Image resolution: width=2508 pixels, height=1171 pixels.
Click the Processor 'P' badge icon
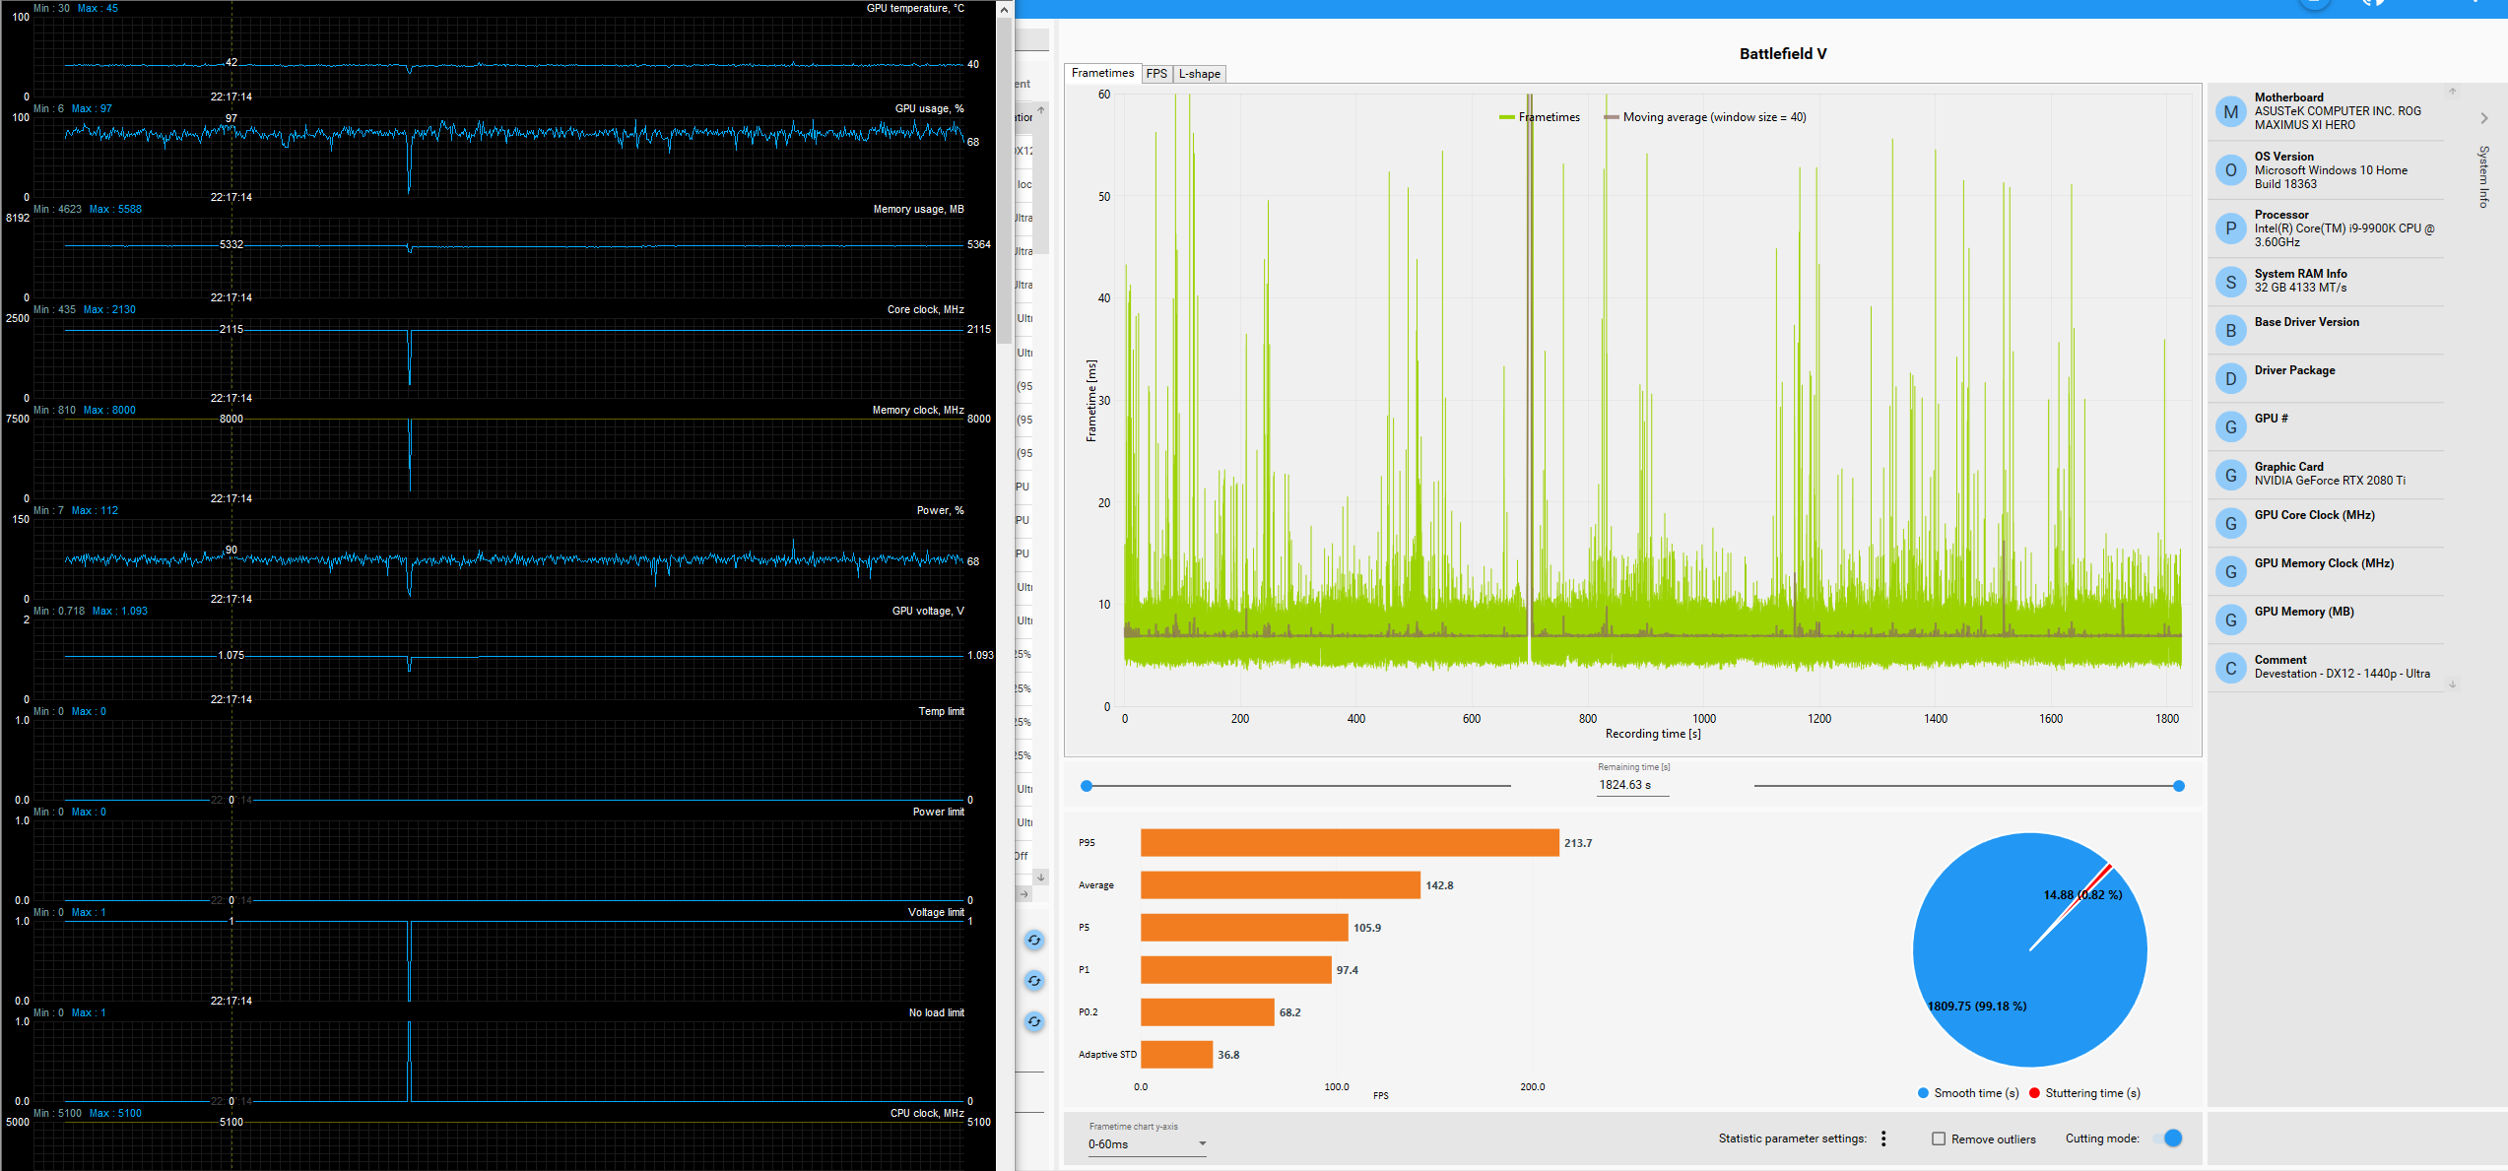(2230, 228)
